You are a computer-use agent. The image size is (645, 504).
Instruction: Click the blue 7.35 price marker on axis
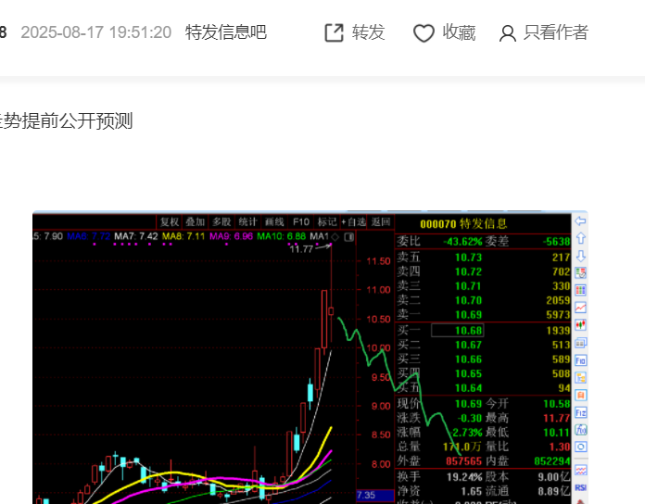[375, 496]
